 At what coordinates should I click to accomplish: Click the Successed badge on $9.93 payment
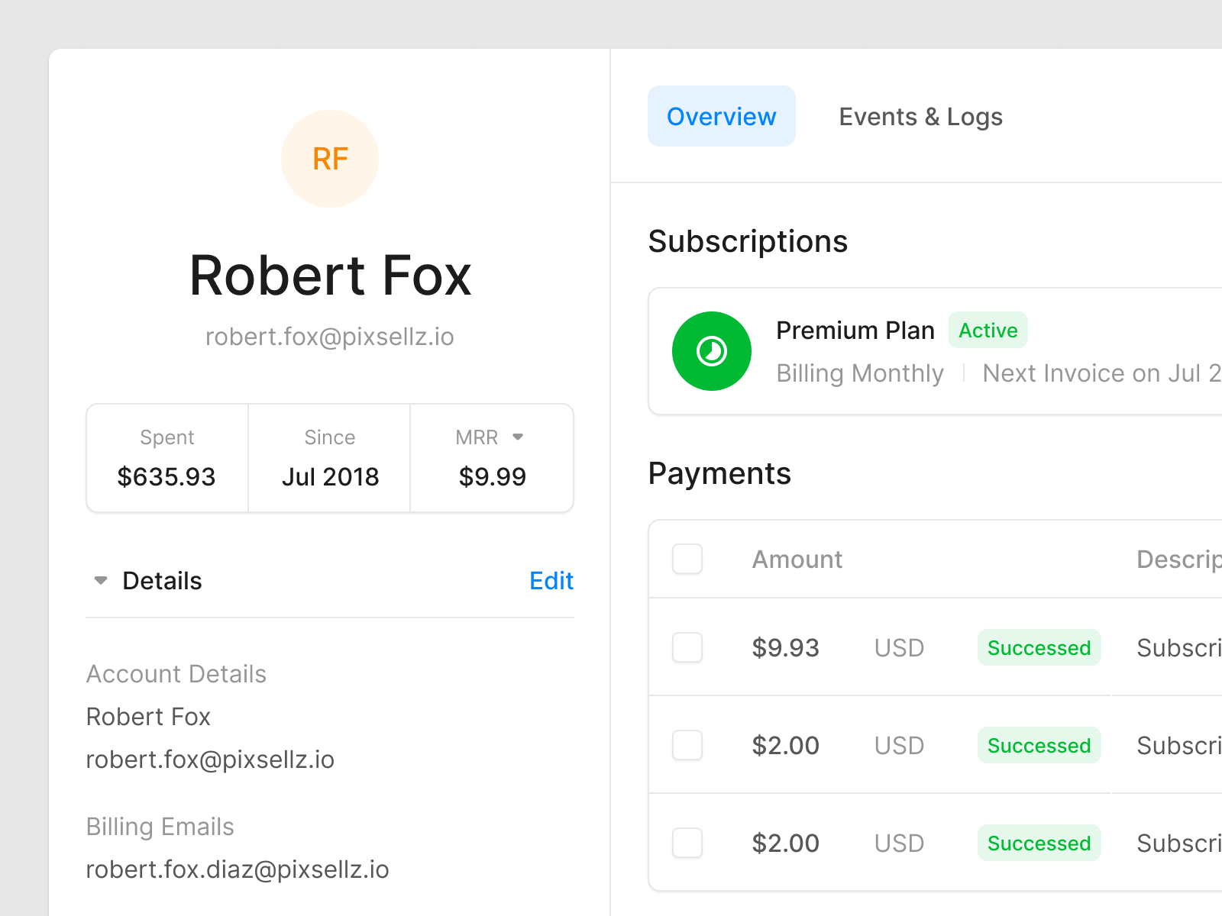pyautogui.click(x=1039, y=648)
